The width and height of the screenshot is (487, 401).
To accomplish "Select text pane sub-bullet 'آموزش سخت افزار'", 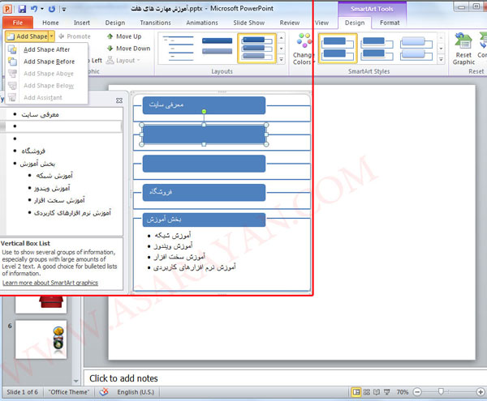I will (59, 201).
